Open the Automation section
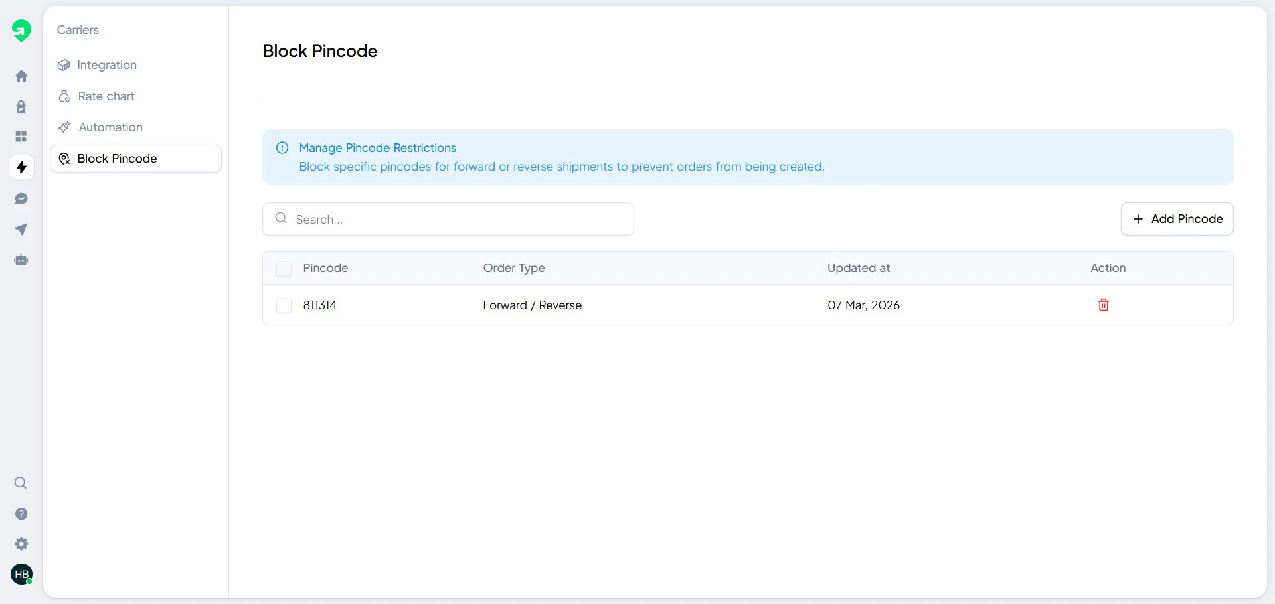The width and height of the screenshot is (1275, 604). (x=110, y=127)
